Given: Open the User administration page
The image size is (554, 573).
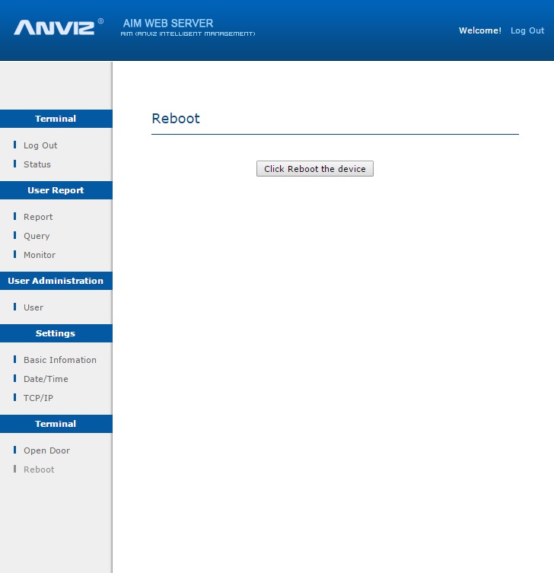Looking at the screenshot, I should (x=33, y=307).
